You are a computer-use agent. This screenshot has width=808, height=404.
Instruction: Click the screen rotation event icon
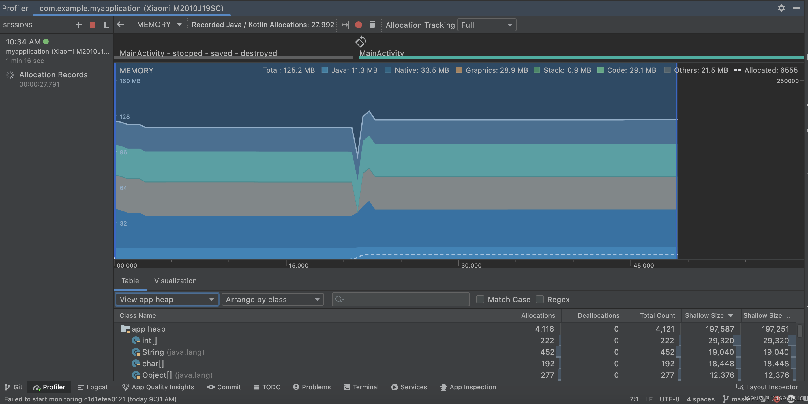coord(360,42)
